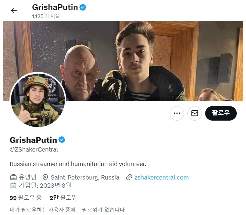The width and height of the screenshot is (246, 215).
Task: Follow the account with 팔로우 button
Action: tap(221, 113)
